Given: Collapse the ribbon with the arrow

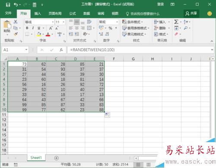Looking at the screenshot, I should [x=212, y=41].
